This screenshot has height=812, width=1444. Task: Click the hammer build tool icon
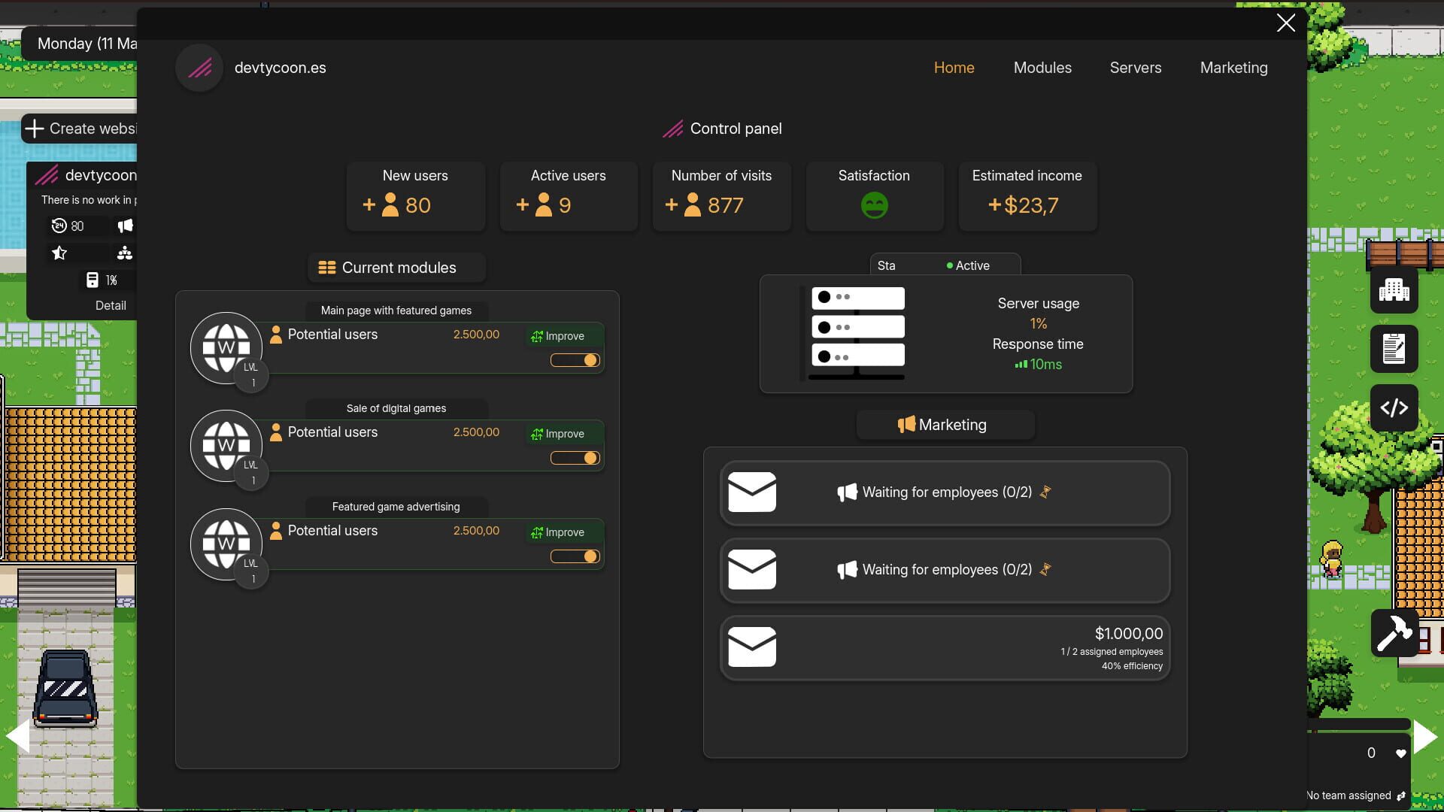tap(1396, 634)
